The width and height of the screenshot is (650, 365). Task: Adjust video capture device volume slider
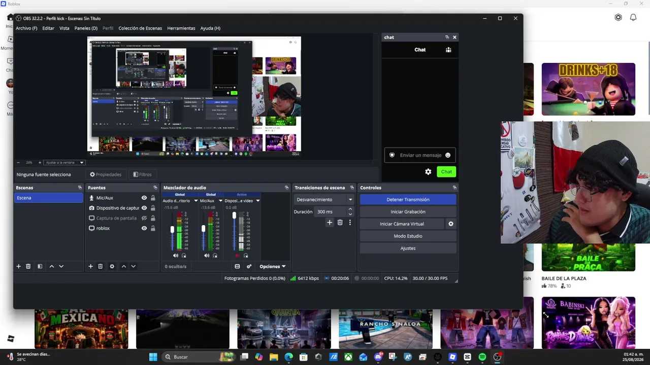click(x=234, y=216)
